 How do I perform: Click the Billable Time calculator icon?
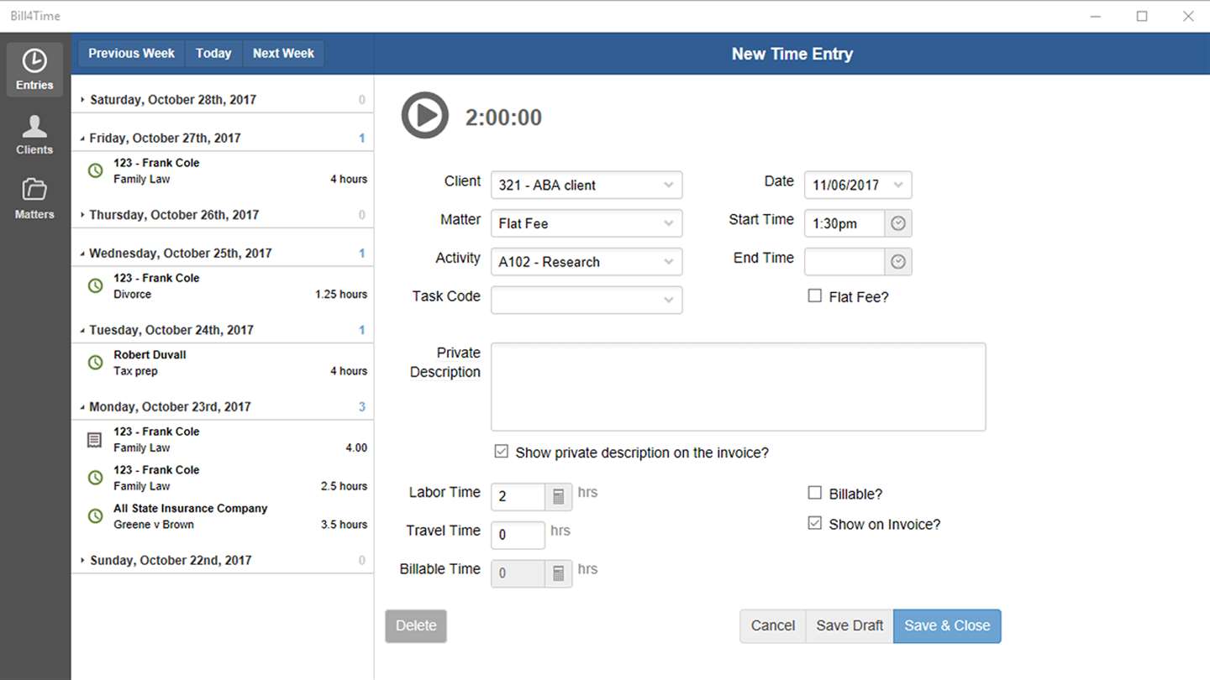559,573
